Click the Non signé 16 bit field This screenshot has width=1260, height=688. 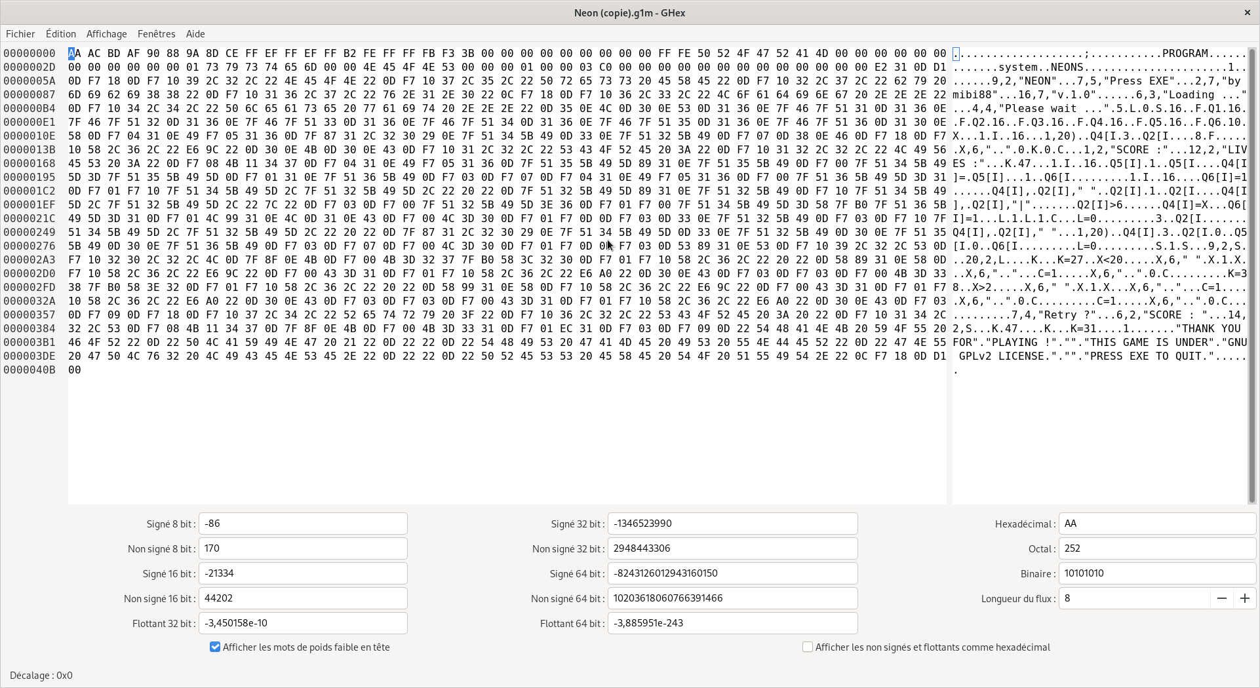303,598
